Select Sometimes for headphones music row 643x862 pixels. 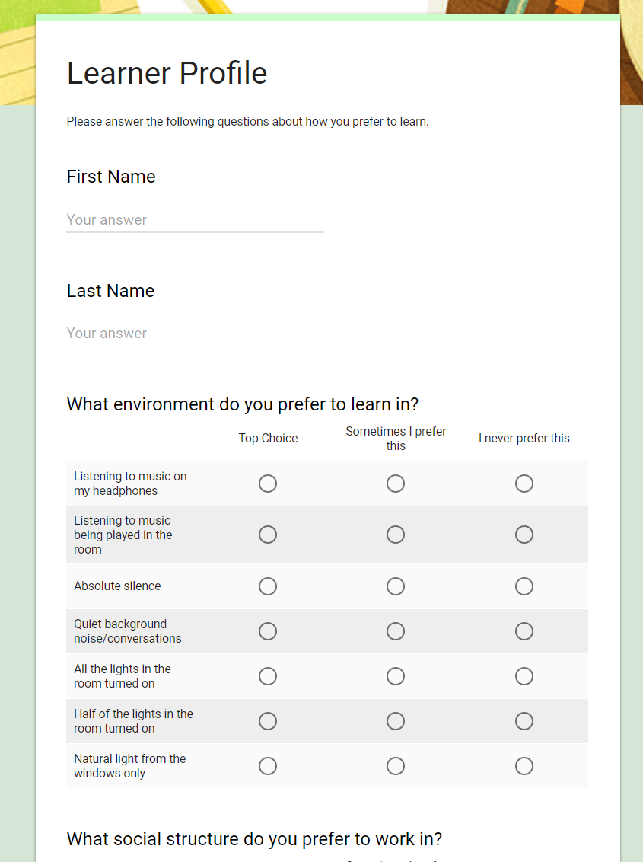pyautogui.click(x=396, y=484)
